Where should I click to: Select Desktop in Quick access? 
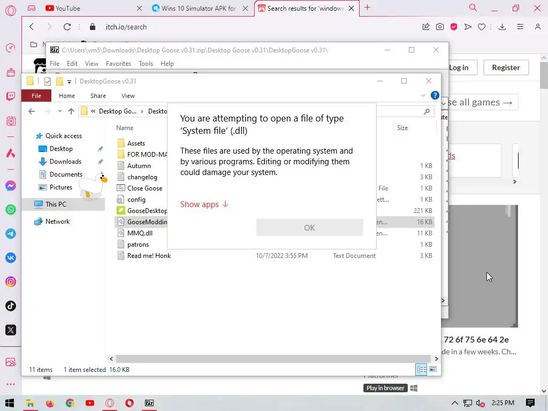(x=61, y=149)
